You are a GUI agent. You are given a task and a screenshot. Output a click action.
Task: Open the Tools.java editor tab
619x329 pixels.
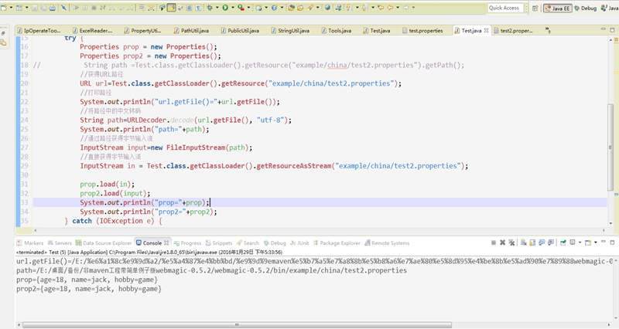[x=337, y=30]
